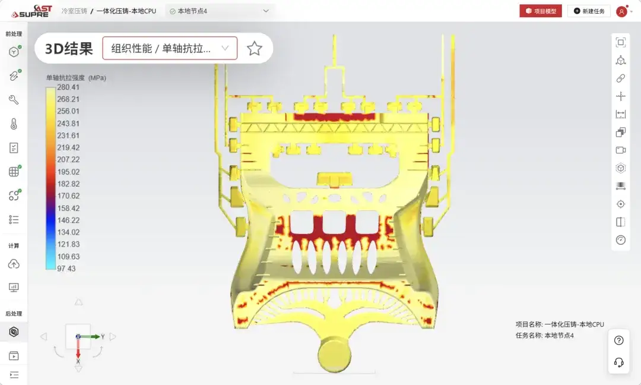Screen dimensions: 641x385
Task: Open the playback window icon under 后处理
Action: (x=14, y=355)
